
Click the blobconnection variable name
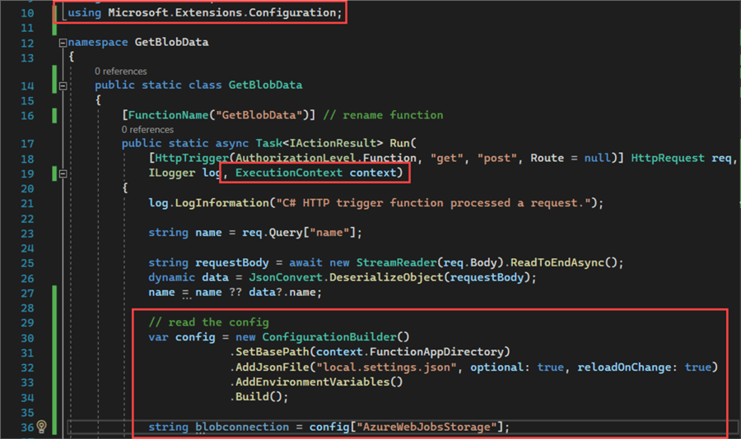[x=242, y=427]
